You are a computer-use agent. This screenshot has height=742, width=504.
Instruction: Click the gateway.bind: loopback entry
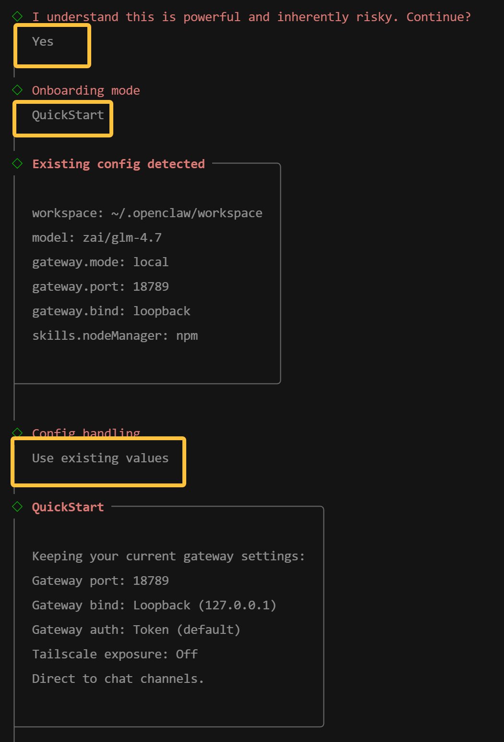tap(111, 311)
